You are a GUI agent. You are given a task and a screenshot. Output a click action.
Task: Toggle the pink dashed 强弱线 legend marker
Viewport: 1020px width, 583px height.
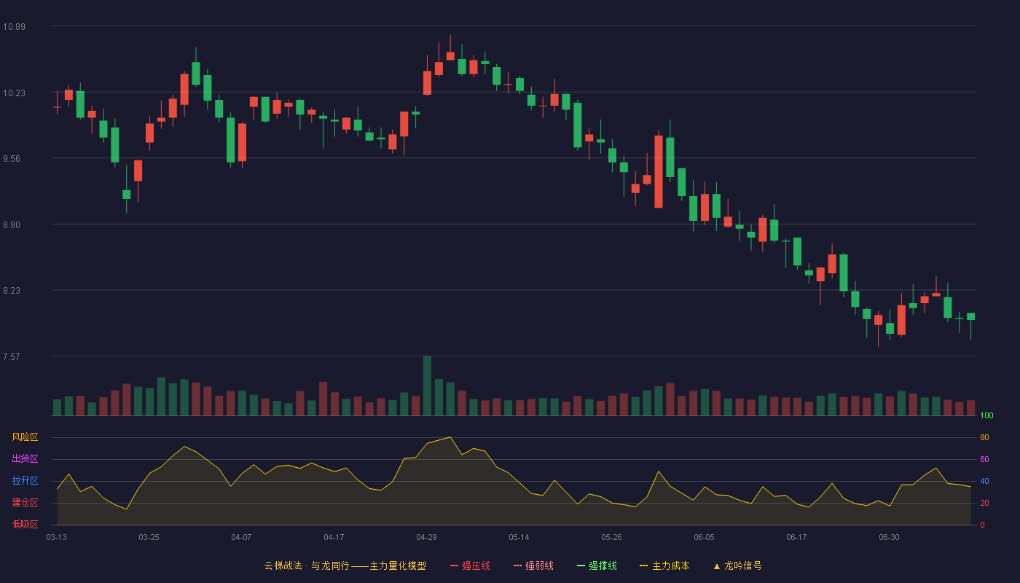[x=518, y=566]
